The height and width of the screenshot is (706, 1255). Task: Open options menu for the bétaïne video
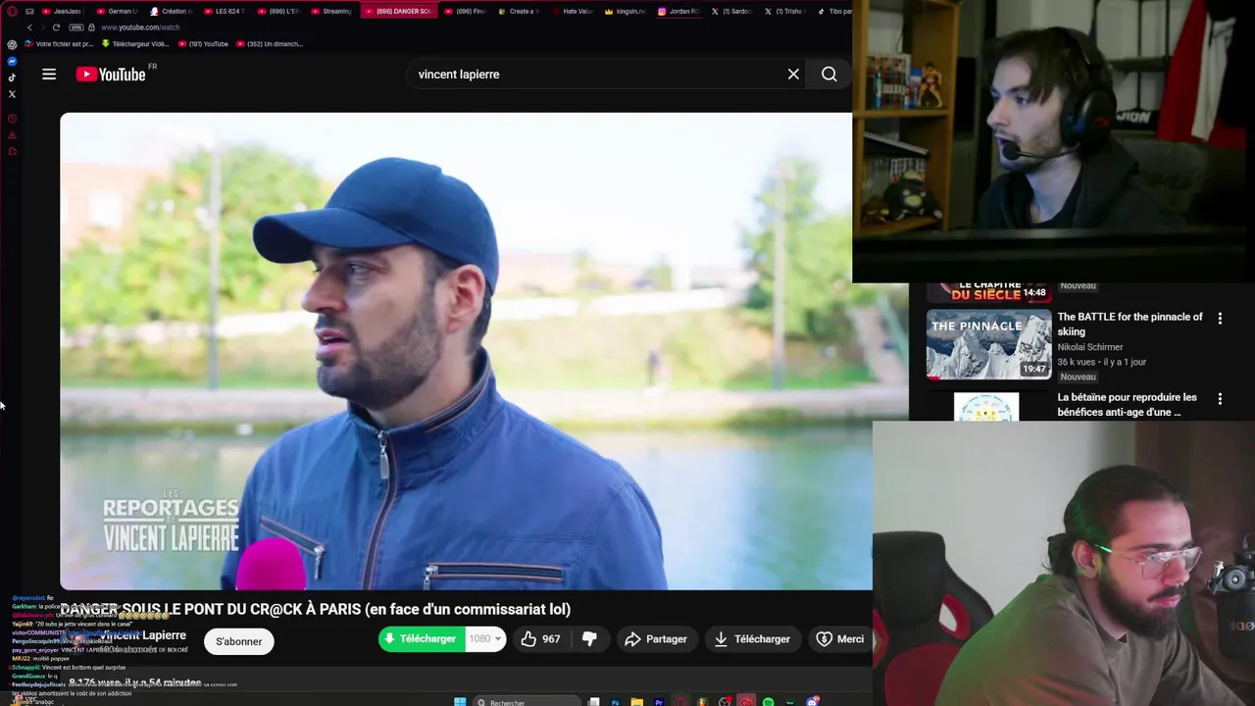1220,399
